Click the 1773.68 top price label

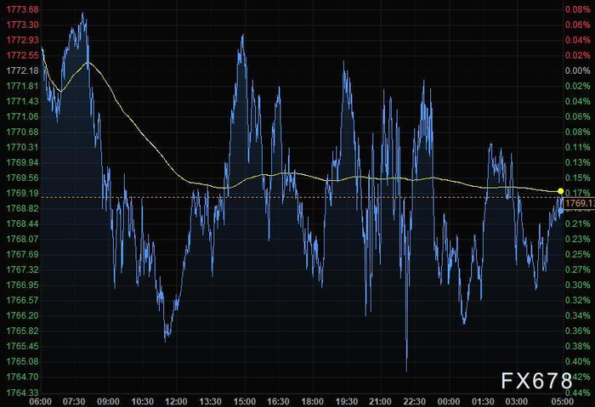(22, 9)
